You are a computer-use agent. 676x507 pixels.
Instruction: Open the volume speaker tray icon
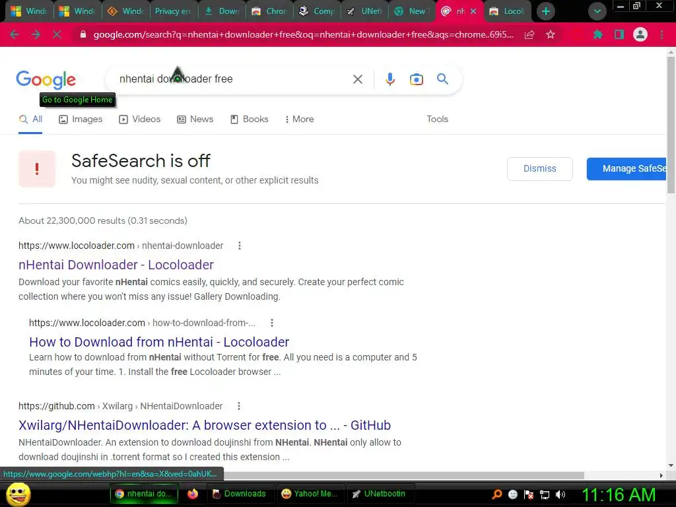(560, 494)
